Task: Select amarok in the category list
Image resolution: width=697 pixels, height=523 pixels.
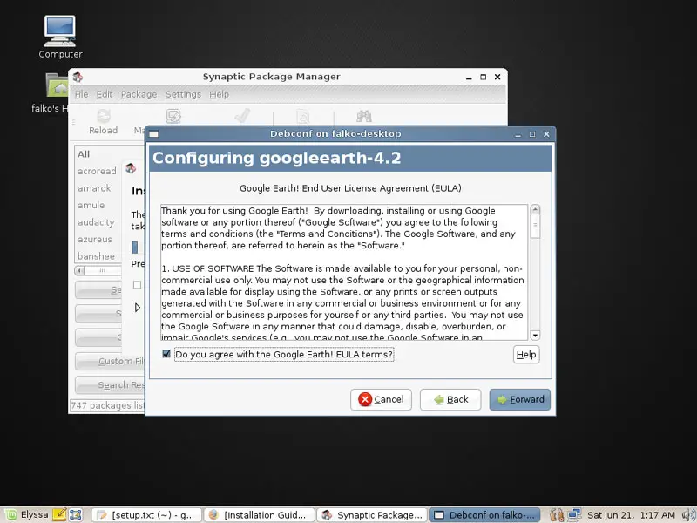Action: coord(94,188)
